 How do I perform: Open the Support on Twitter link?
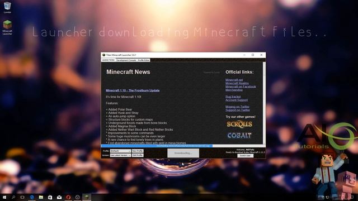(x=238, y=110)
